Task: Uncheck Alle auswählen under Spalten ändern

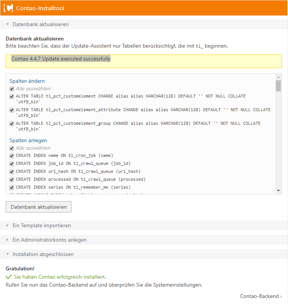Action: pos(12,89)
